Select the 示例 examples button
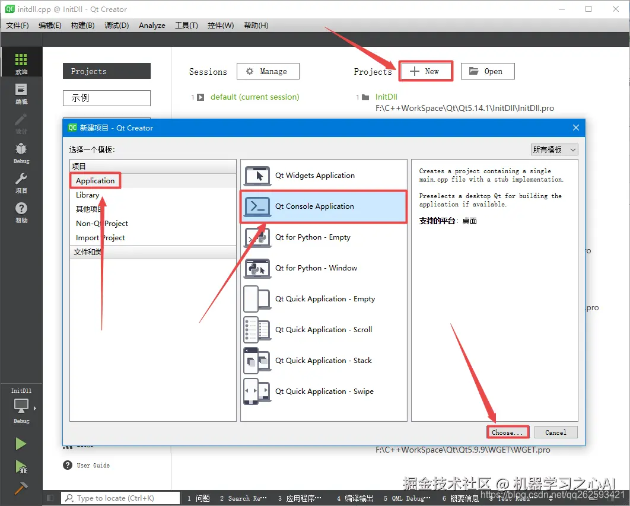 click(106, 98)
